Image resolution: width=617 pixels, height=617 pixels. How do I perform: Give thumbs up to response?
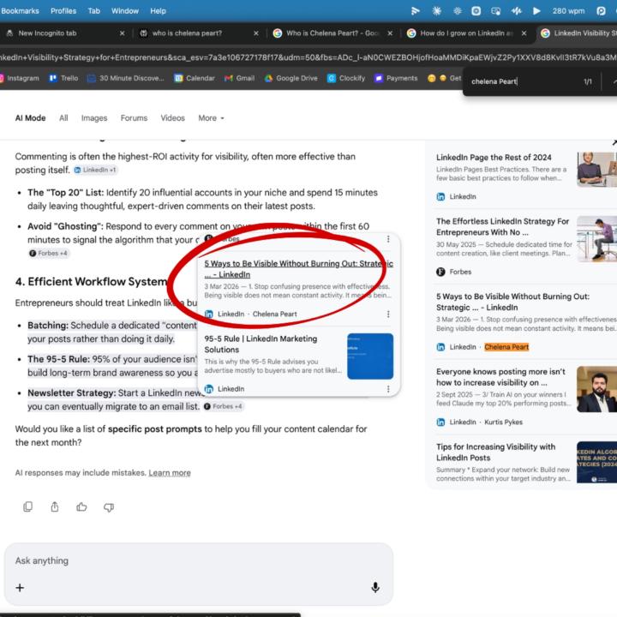tap(81, 506)
